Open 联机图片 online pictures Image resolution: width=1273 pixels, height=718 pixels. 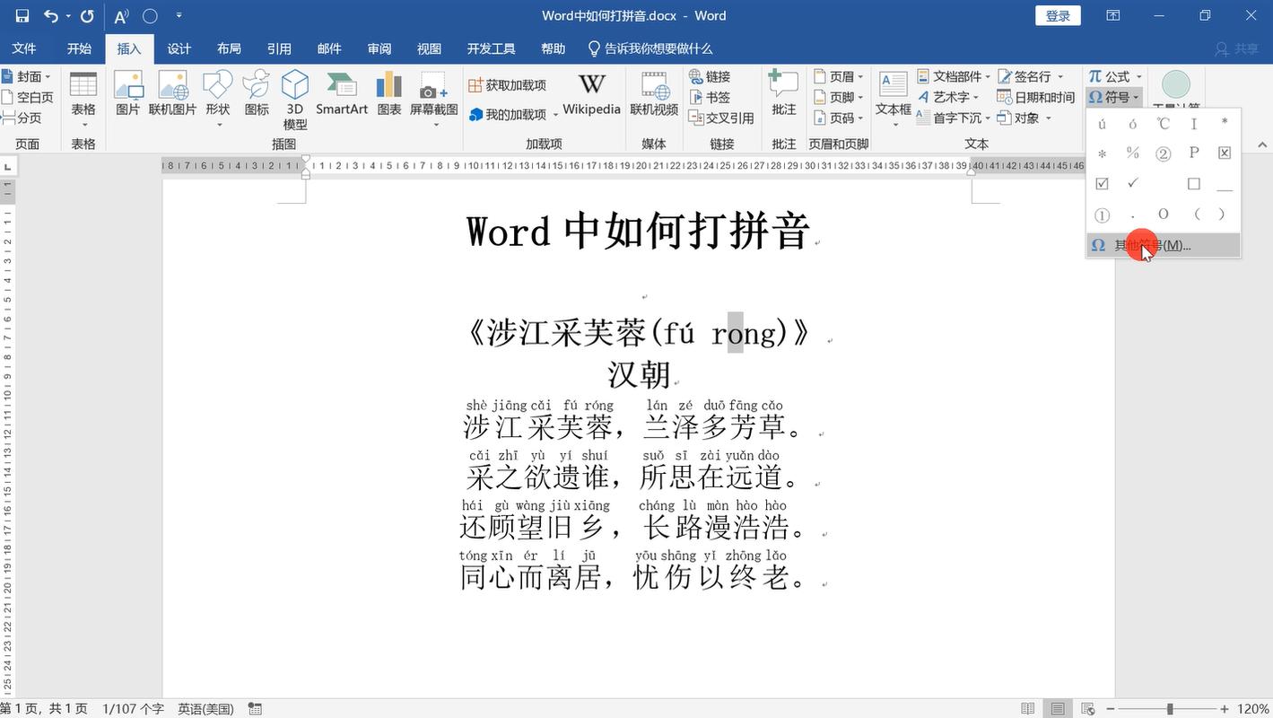172,93
